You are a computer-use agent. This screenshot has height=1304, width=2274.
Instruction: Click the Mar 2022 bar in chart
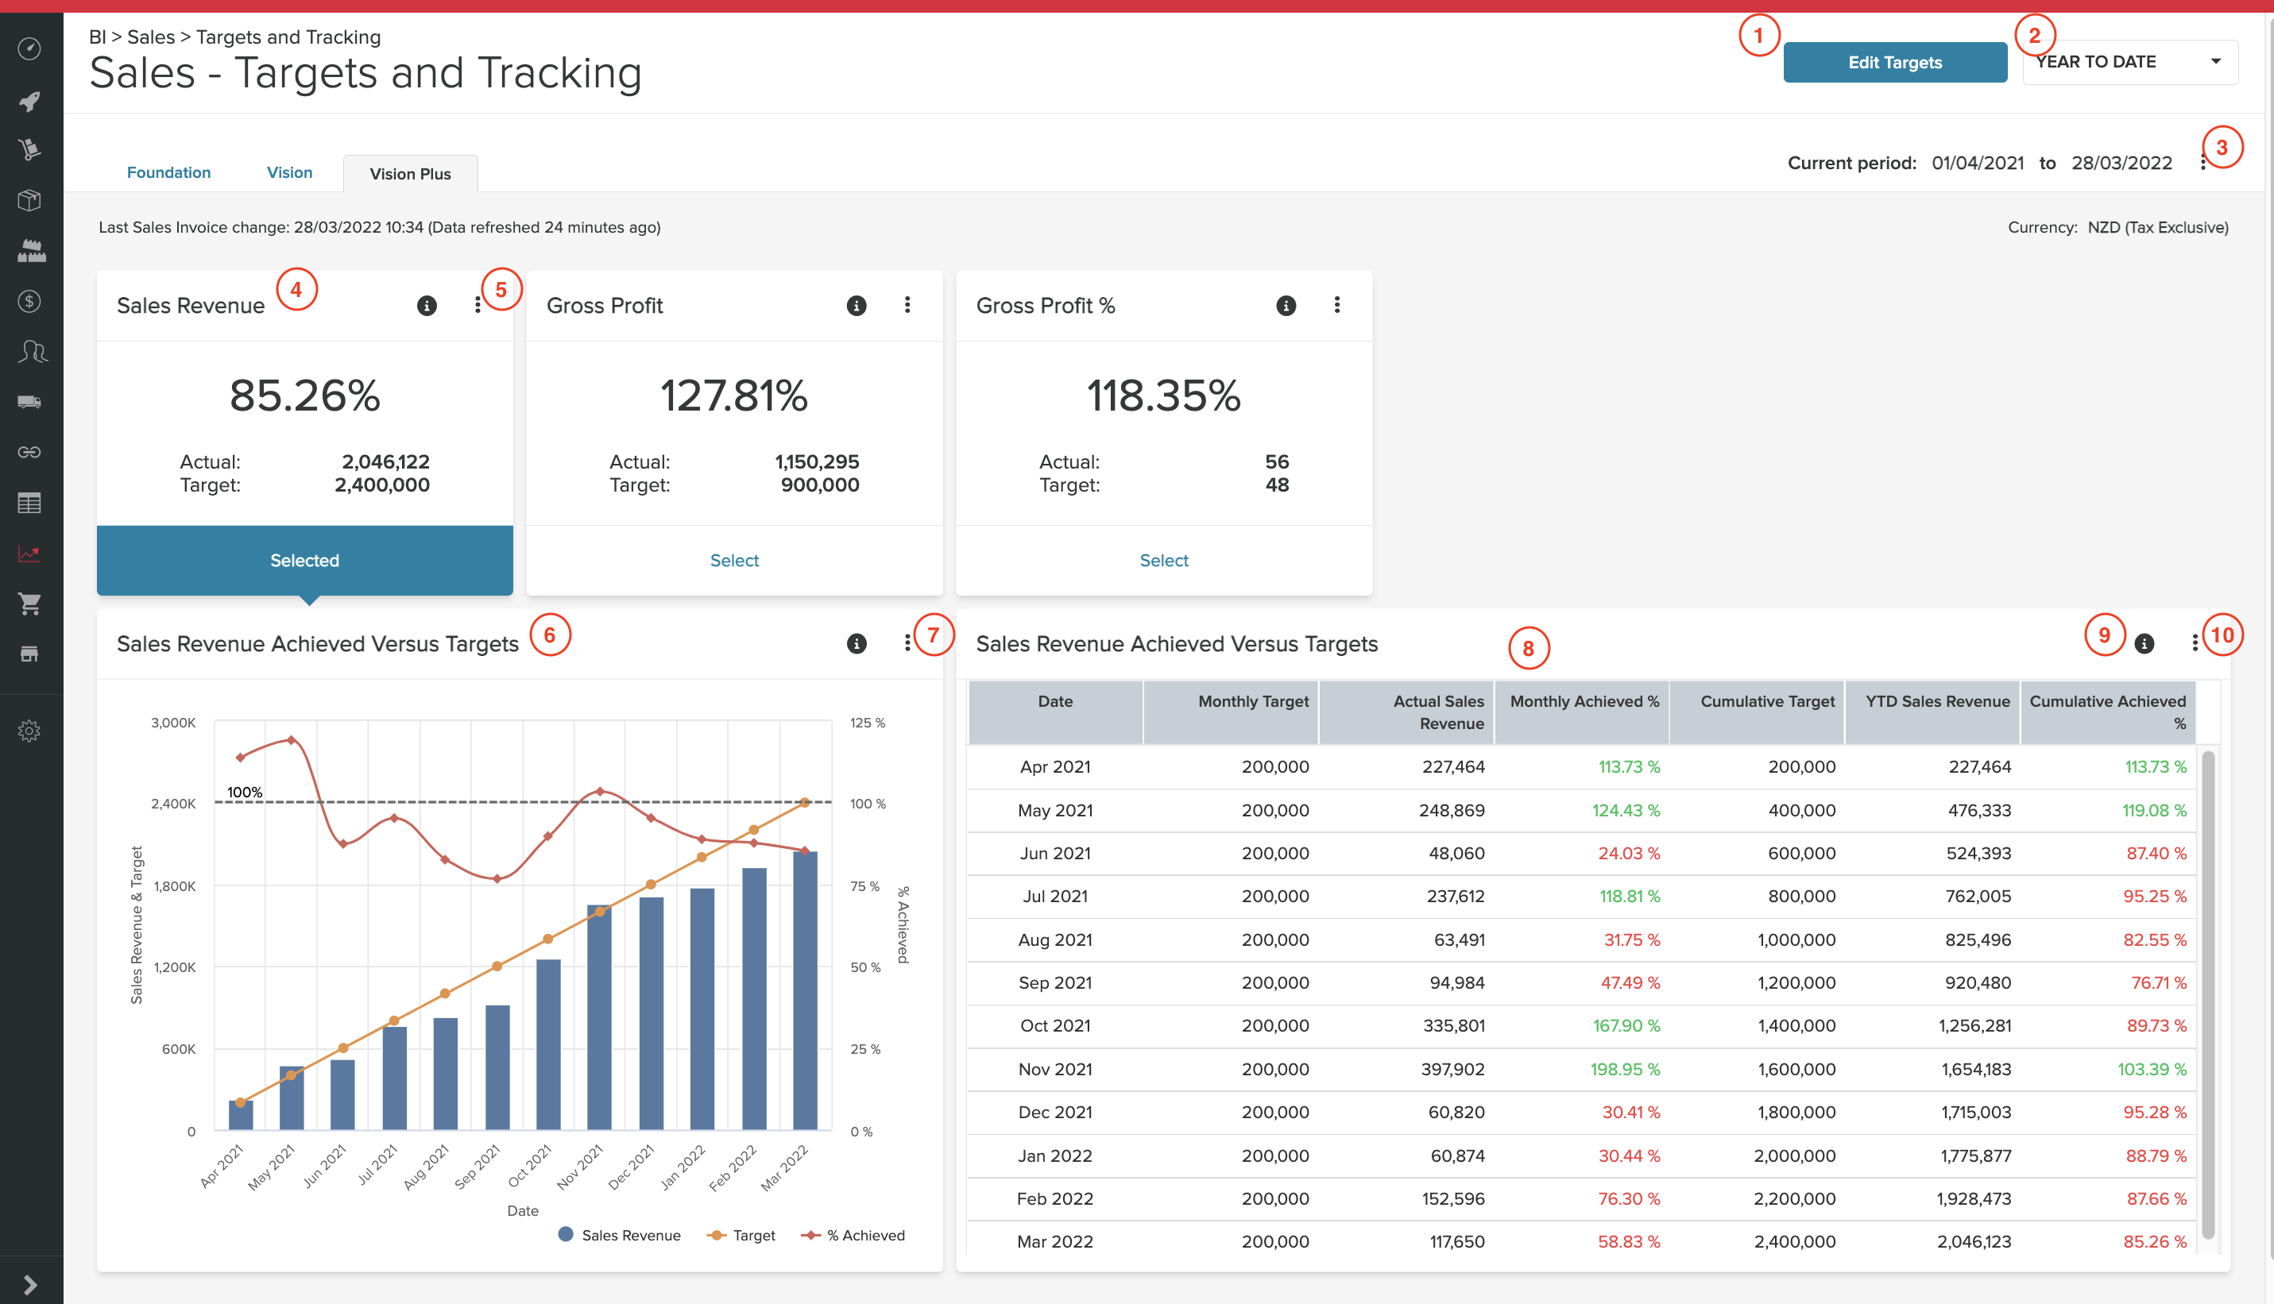click(x=805, y=990)
